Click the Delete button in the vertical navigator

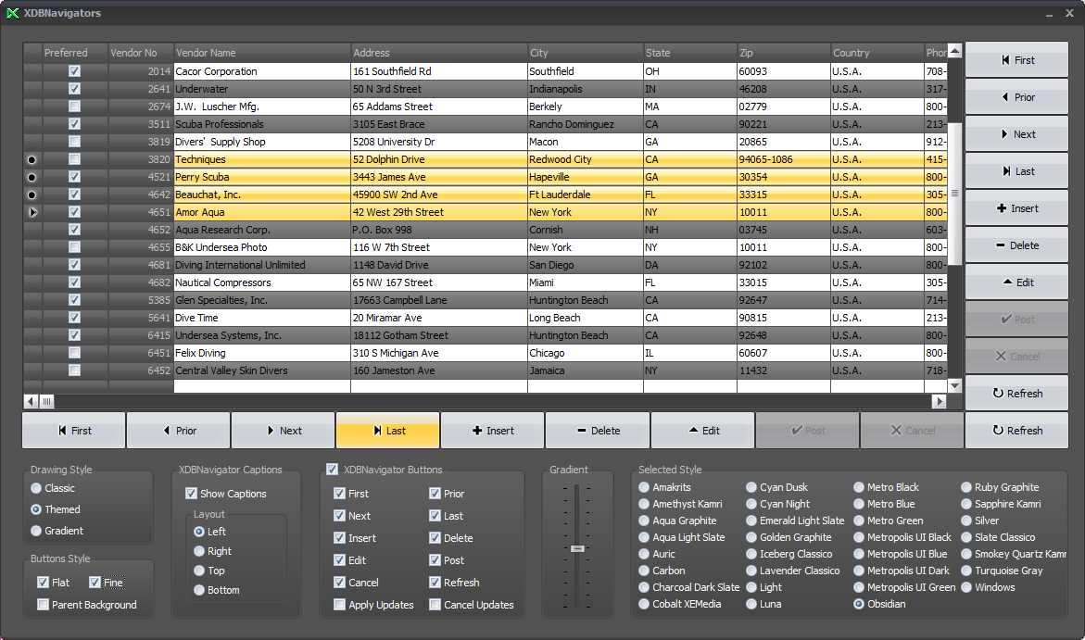point(1016,245)
